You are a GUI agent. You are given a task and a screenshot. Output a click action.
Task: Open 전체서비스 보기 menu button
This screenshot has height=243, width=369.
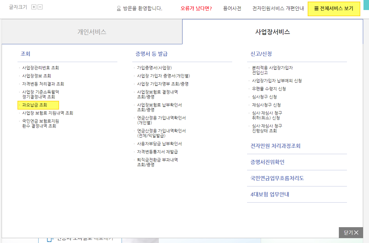pos(334,9)
